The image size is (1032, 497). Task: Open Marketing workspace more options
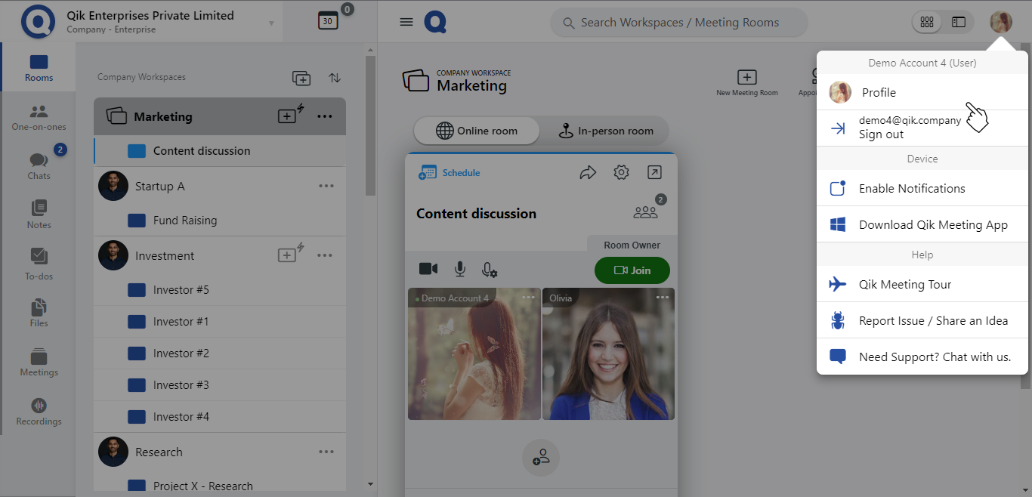(x=325, y=116)
